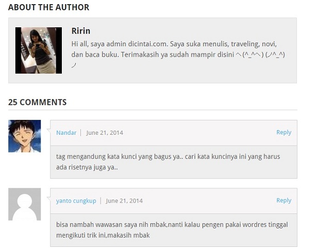Click the date on Nandar's comment

[105, 133]
